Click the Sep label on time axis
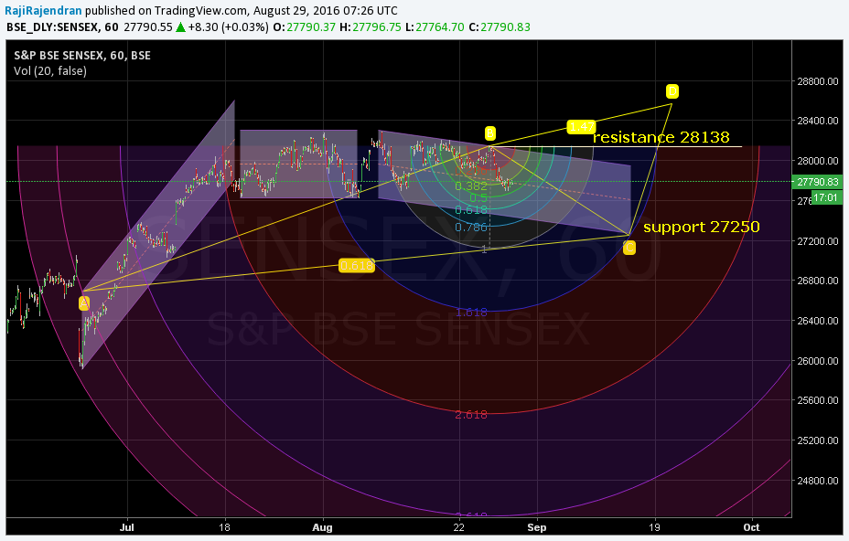 537,527
